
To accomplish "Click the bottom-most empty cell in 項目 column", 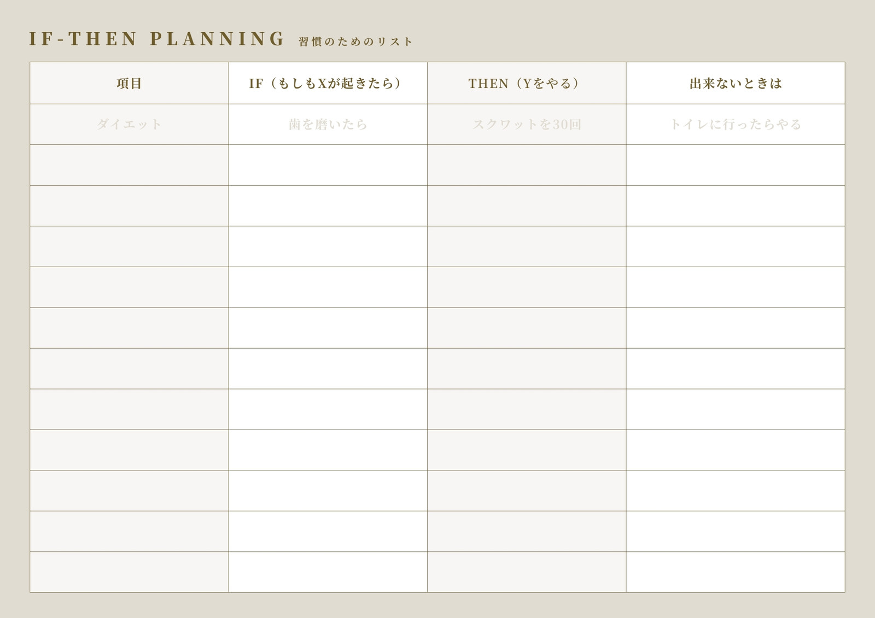I will [129, 572].
